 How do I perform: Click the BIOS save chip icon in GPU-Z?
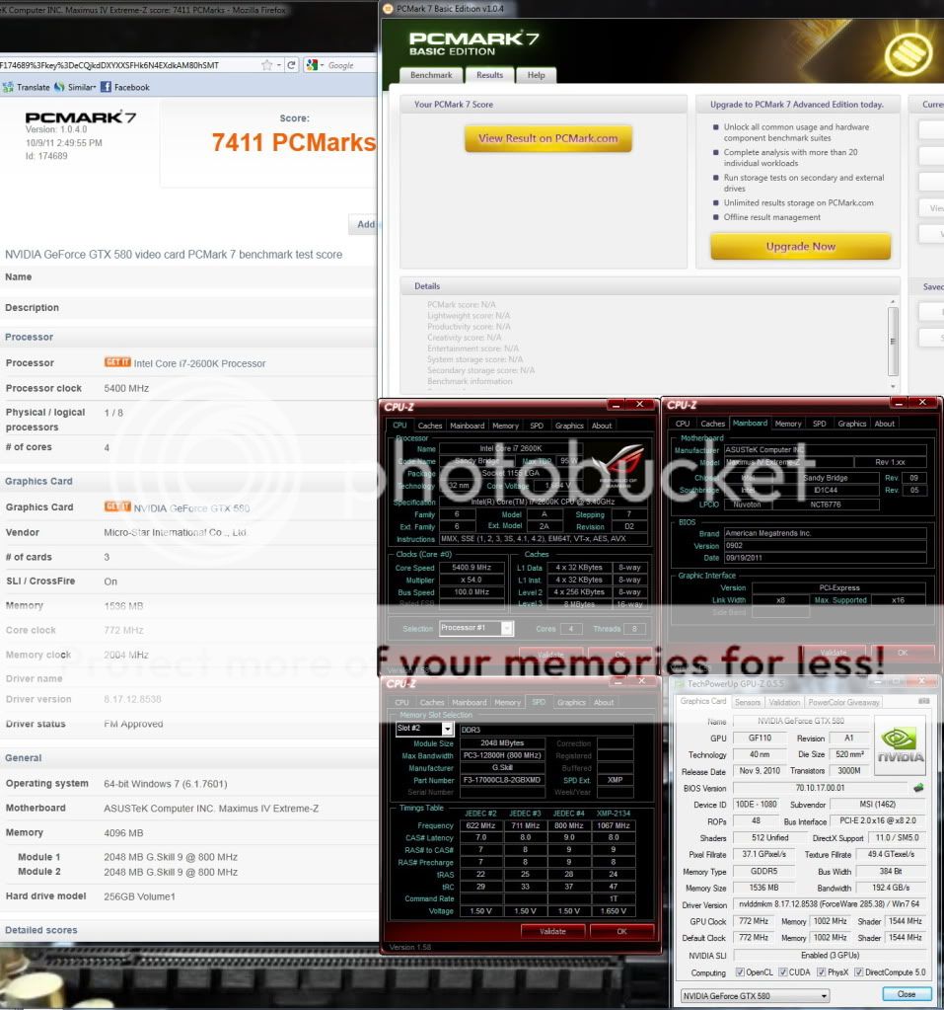918,788
